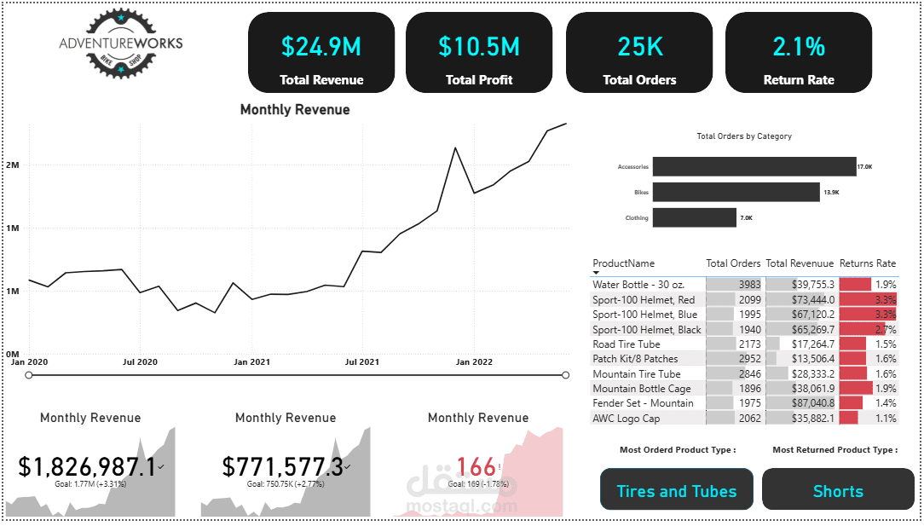Click the Shorts most returned card
Screen dimensions: 924x526
[838, 489]
